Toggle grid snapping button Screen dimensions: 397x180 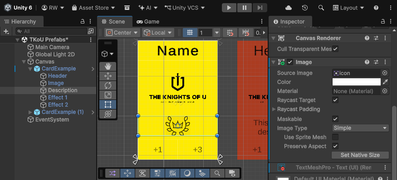coord(190,33)
